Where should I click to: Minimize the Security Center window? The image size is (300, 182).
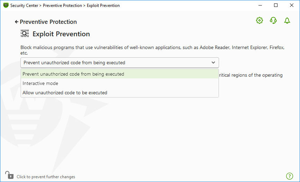pos(260,5)
